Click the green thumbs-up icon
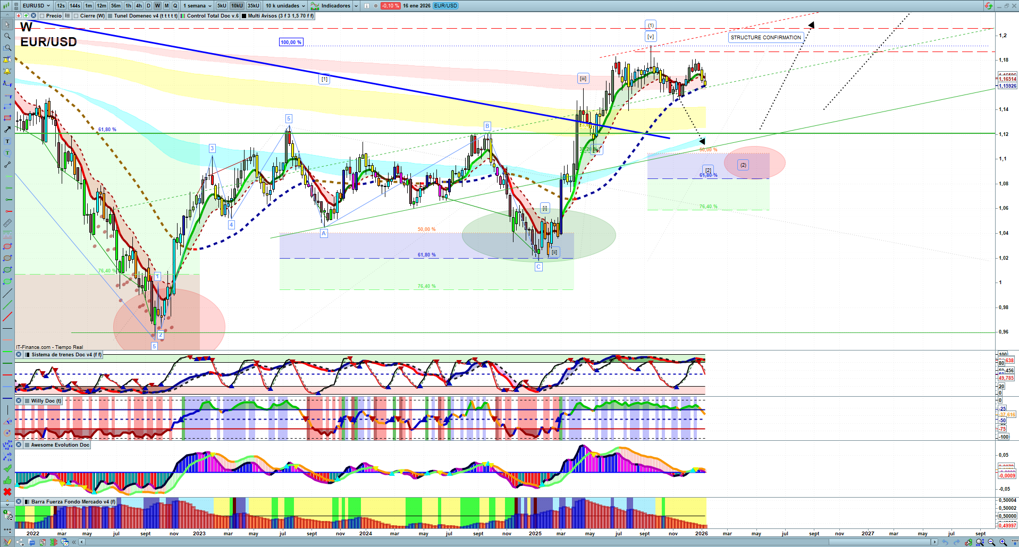The height and width of the screenshot is (547, 1019). pyautogui.click(x=7, y=480)
